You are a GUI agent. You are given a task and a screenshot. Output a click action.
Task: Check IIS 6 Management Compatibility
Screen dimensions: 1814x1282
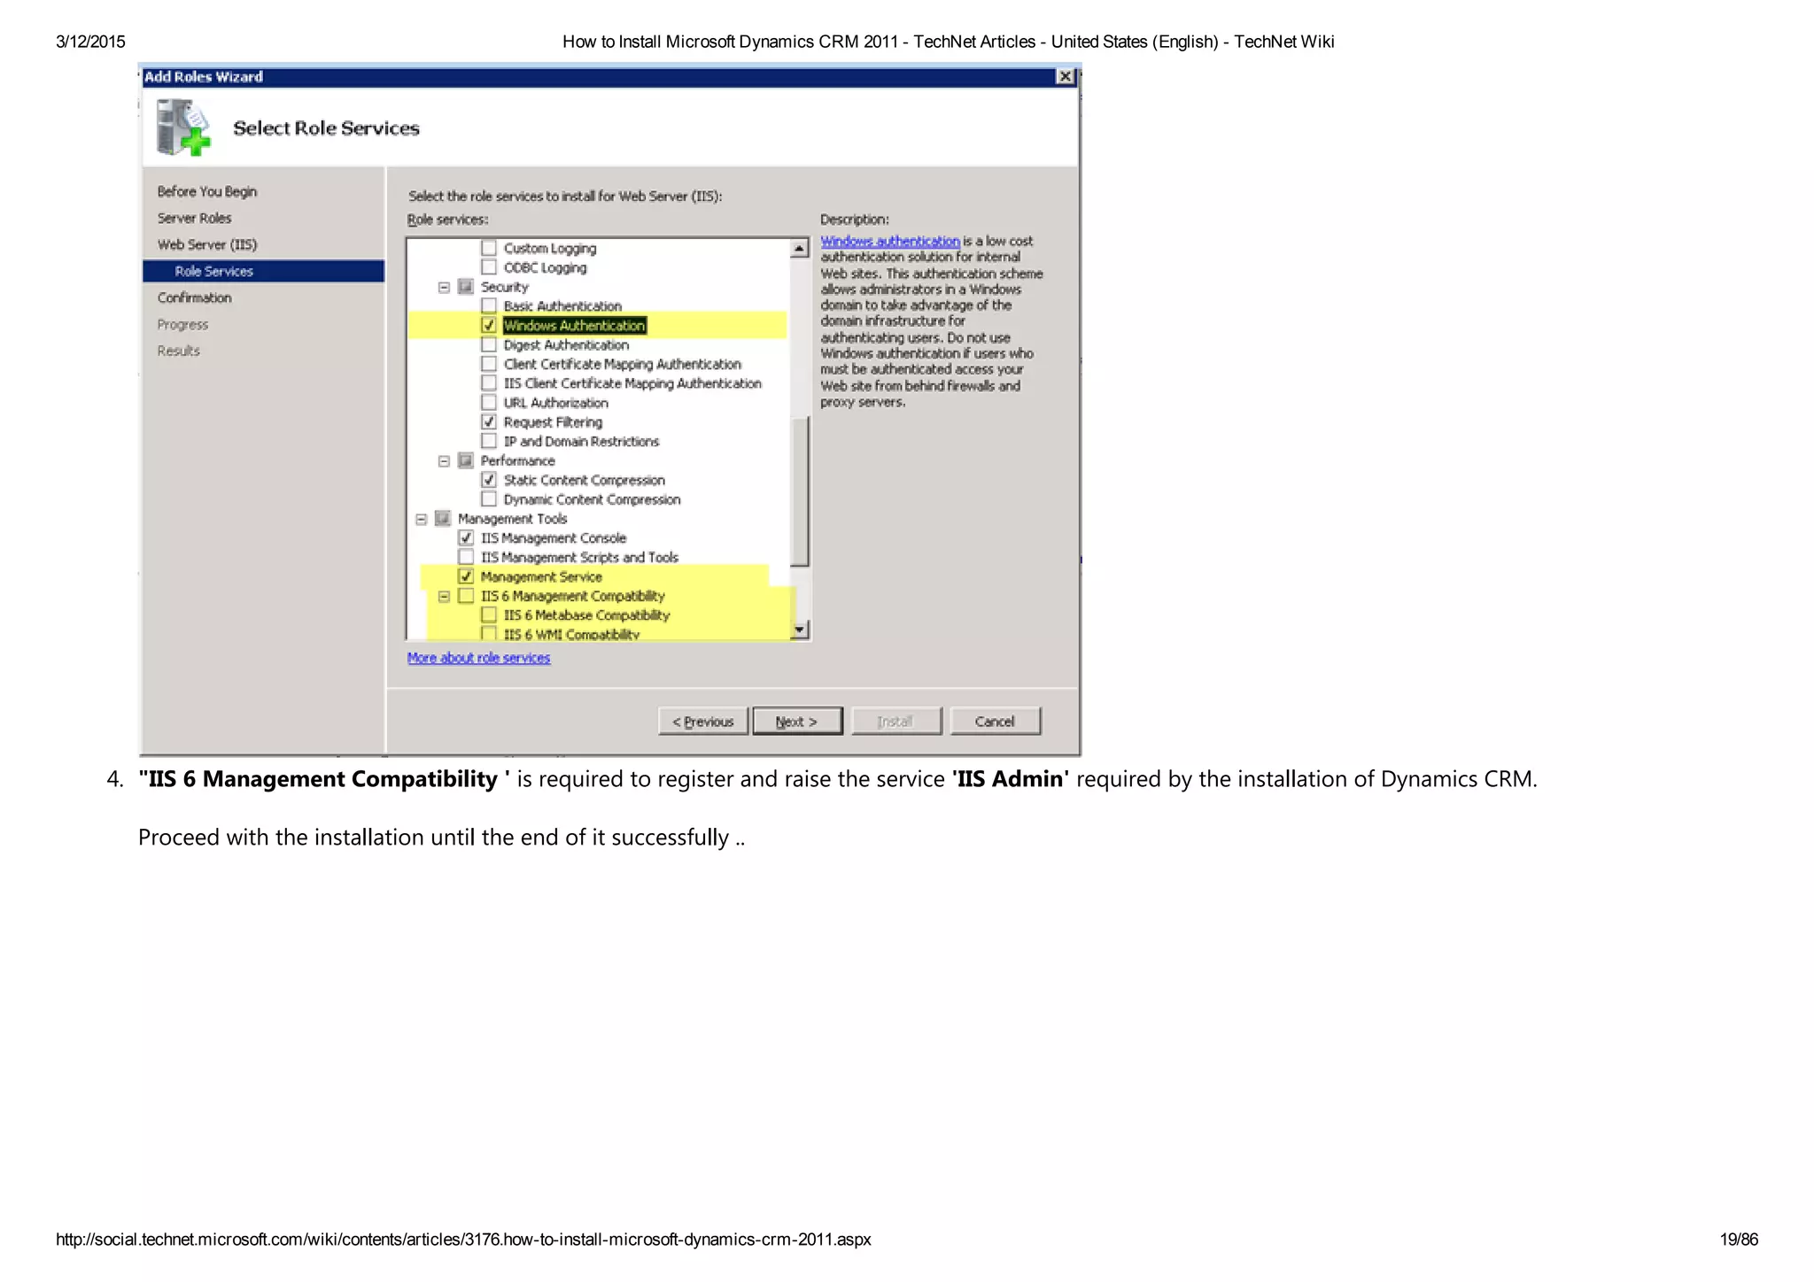[466, 596]
